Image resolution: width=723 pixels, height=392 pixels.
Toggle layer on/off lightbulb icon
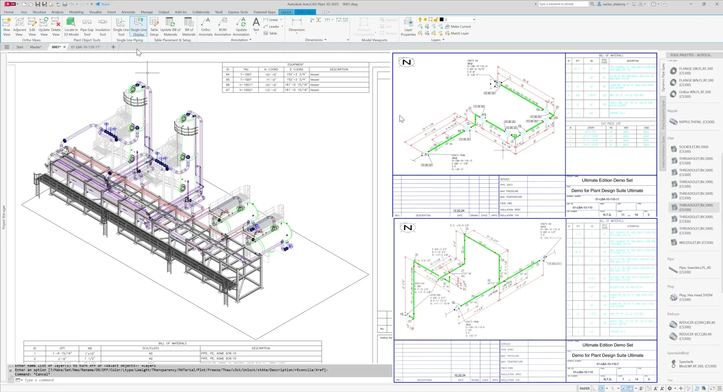(x=420, y=19)
